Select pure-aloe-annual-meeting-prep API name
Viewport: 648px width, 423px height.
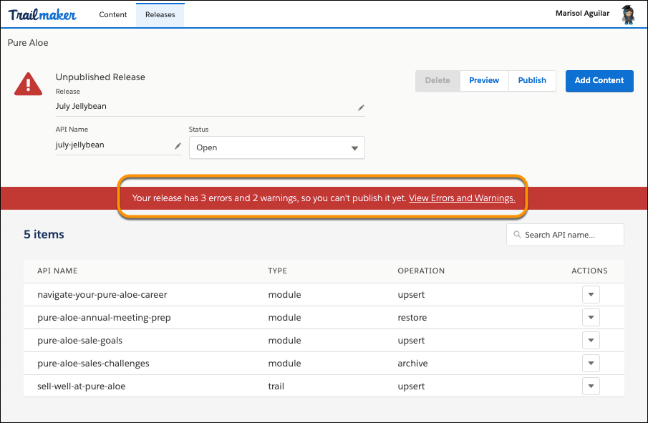104,318
